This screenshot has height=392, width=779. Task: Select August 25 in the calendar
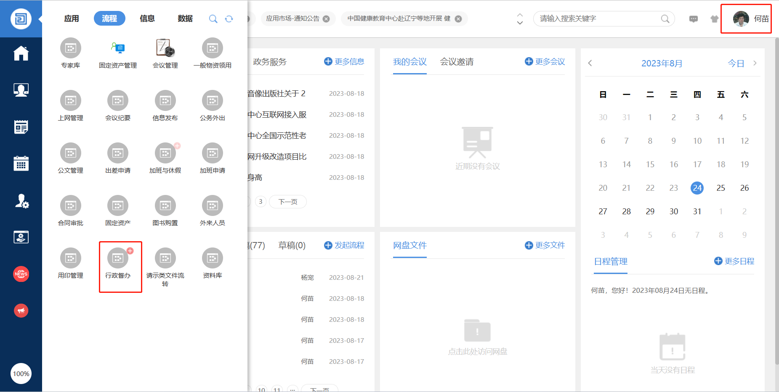tap(721, 188)
